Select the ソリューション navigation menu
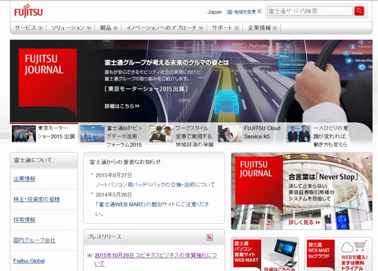Image resolution: width=378 pixels, height=271 pixels. click(x=68, y=28)
